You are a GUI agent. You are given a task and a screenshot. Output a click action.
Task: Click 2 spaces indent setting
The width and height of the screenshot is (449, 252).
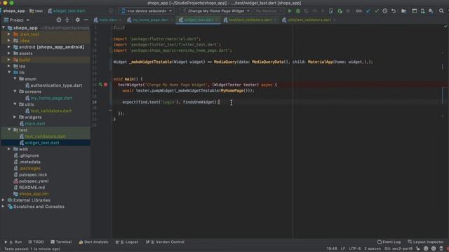coord(373,249)
